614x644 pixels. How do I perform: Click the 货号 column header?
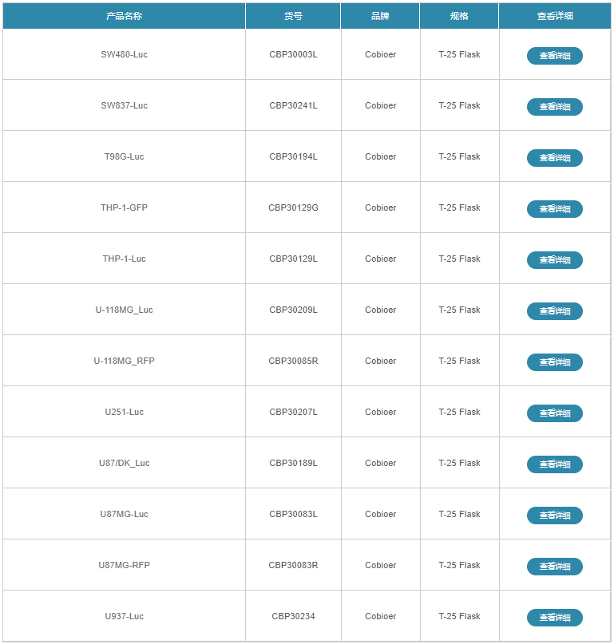click(293, 16)
